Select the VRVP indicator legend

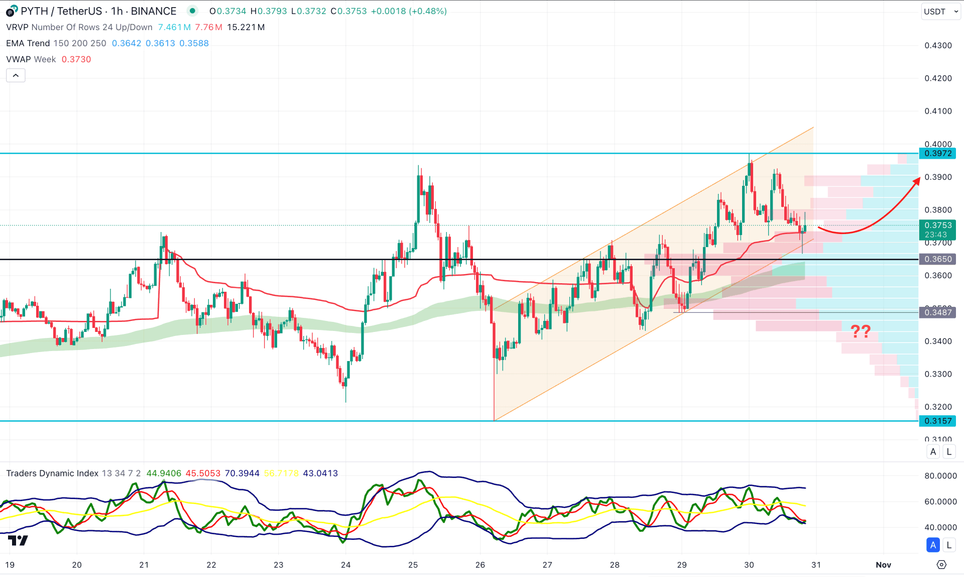click(79, 27)
